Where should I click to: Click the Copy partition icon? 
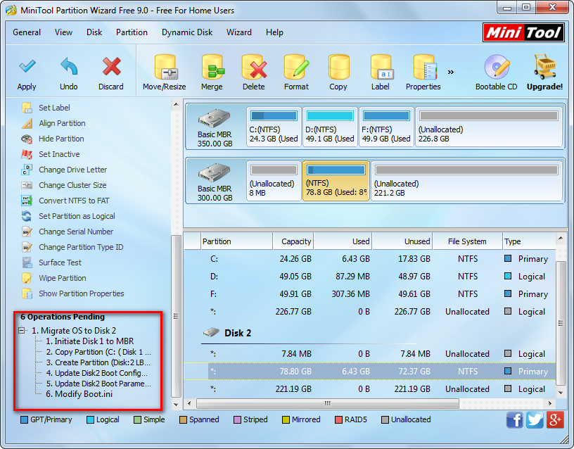pyautogui.click(x=338, y=67)
